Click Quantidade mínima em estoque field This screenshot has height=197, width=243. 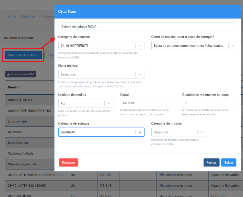[x=209, y=103]
